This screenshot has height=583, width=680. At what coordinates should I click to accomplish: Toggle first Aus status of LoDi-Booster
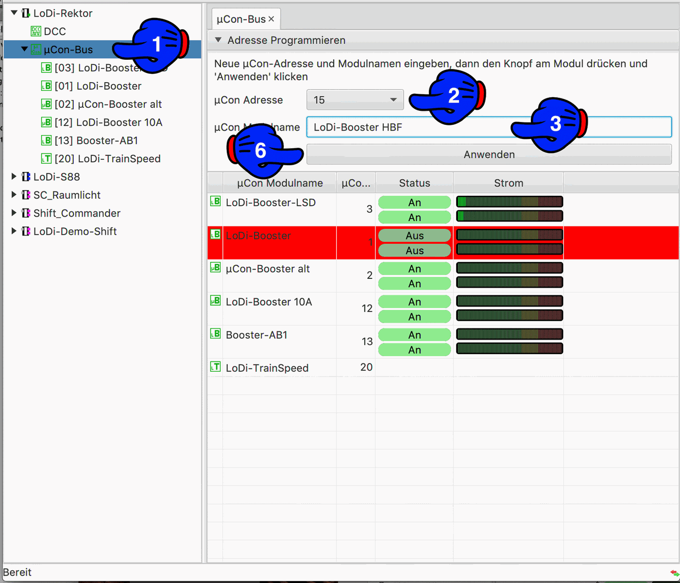pos(414,236)
